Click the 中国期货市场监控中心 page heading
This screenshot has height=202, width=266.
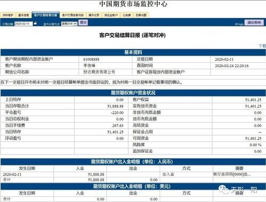133,4
